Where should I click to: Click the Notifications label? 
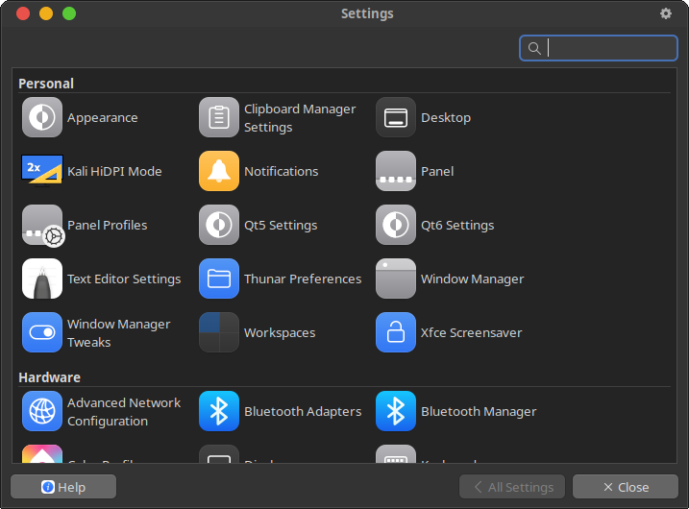pos(282,171)
